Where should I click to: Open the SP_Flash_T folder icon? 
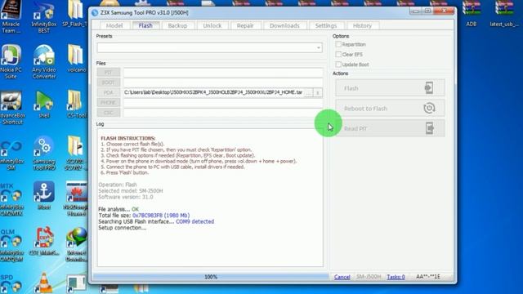(x=75, y=13)
